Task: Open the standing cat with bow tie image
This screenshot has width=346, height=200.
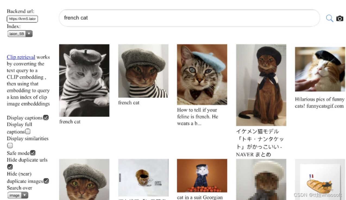Action: click(x=261, y=85)
